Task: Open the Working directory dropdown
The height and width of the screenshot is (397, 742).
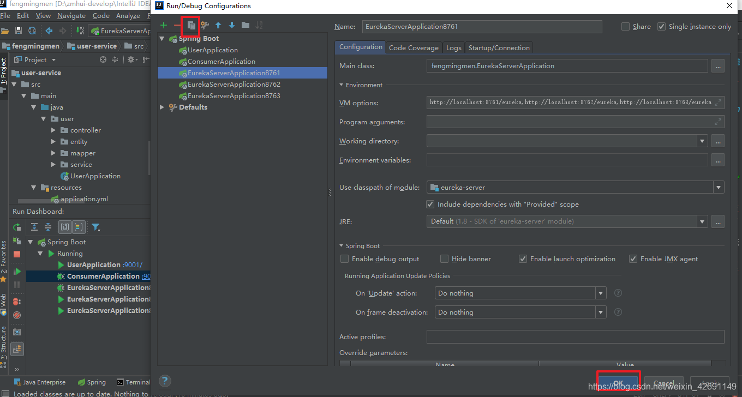Action: point(702,141)
